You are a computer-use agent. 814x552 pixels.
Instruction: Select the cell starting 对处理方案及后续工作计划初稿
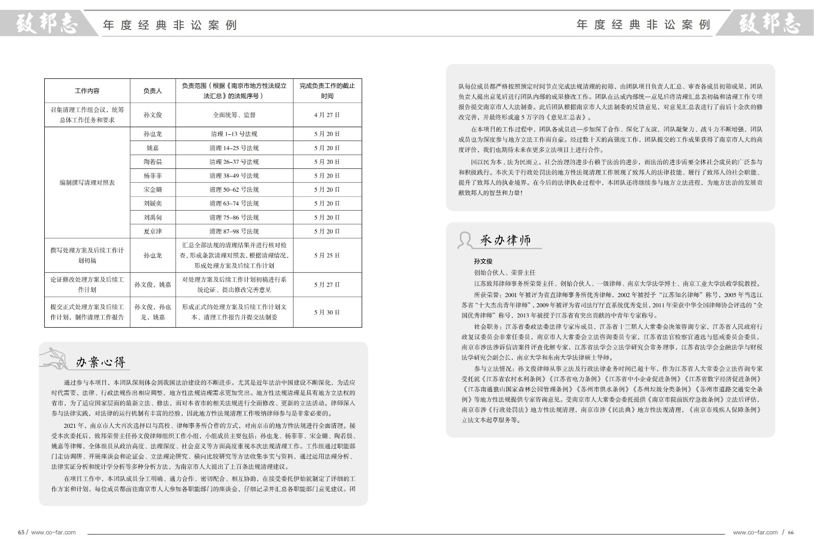pyautogui.click(x=234, y=284)
